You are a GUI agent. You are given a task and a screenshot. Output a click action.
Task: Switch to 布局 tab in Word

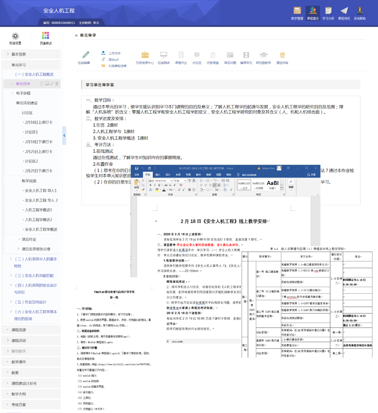click(x=178, y=175)
